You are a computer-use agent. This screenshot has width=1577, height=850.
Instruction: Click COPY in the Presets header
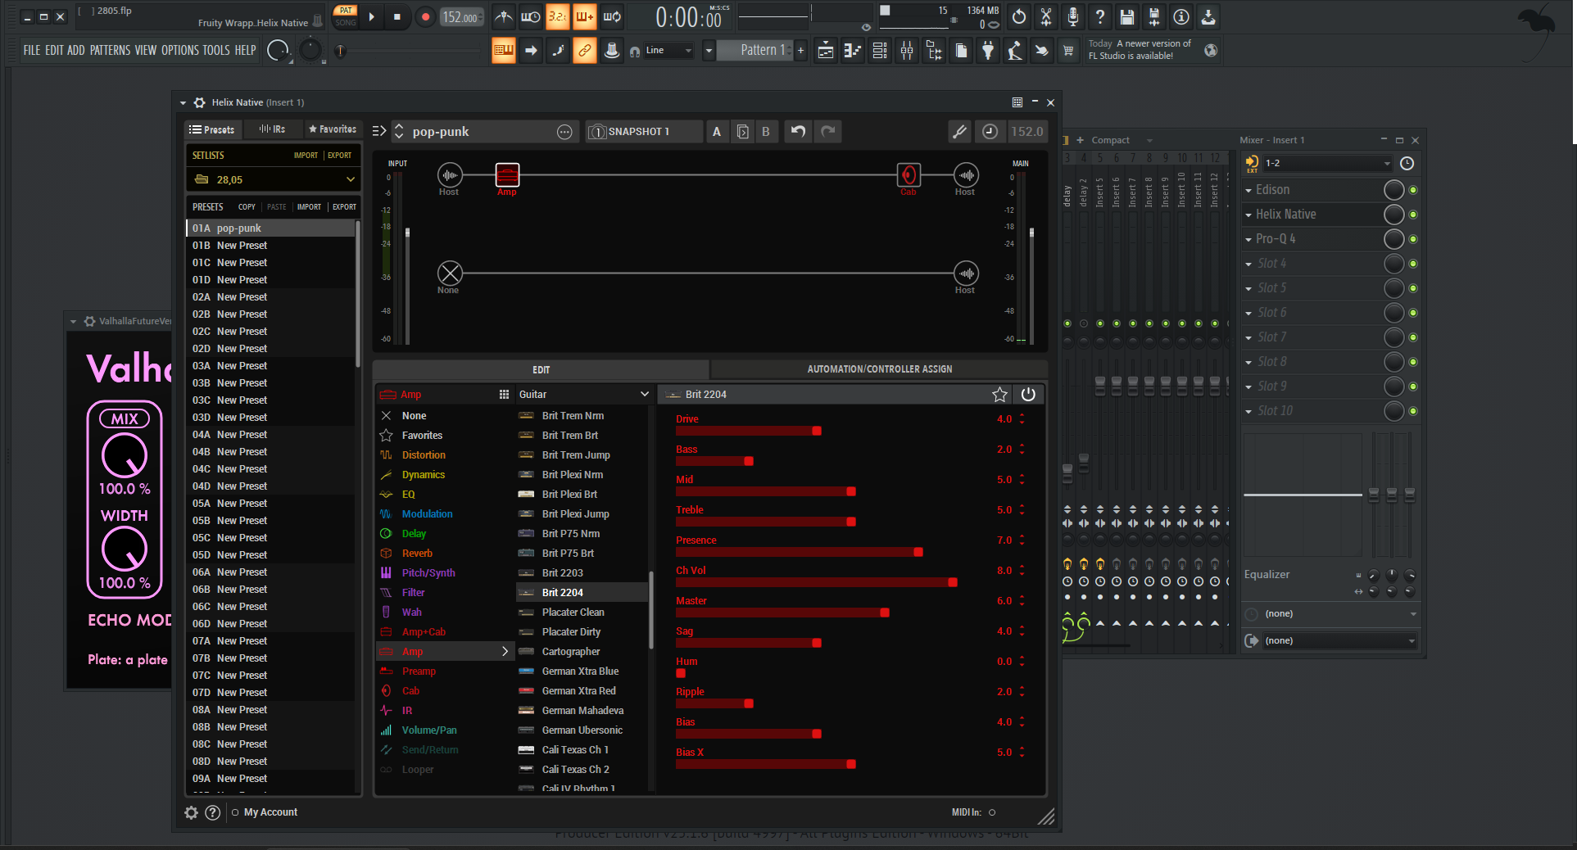247,207
